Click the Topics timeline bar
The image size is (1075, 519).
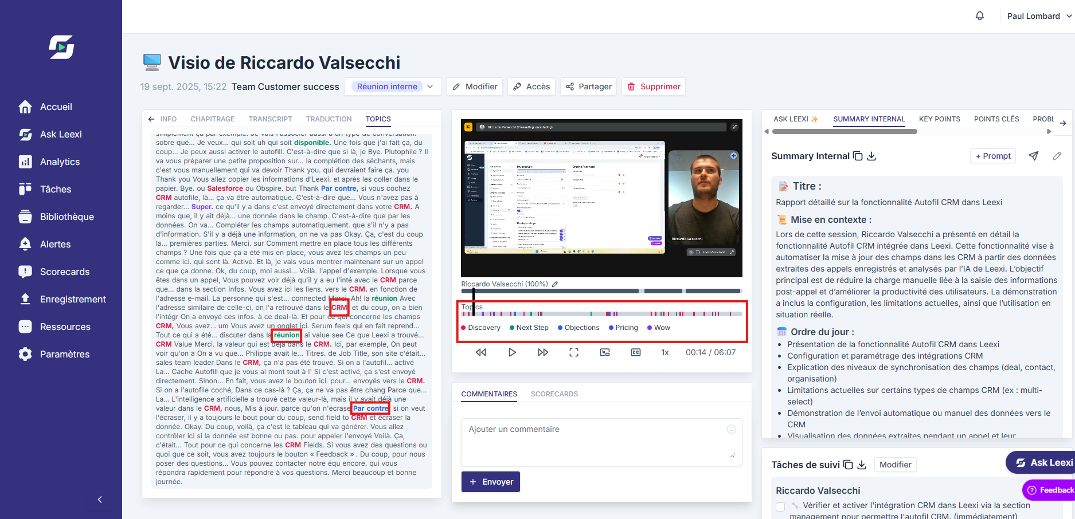coord(601,314)
